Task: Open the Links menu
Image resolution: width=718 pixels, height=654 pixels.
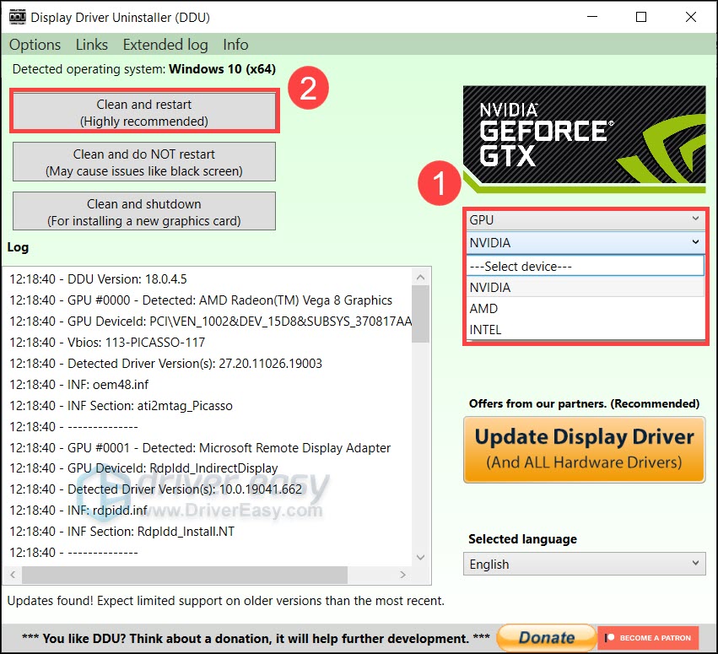Action: point(92,45)
